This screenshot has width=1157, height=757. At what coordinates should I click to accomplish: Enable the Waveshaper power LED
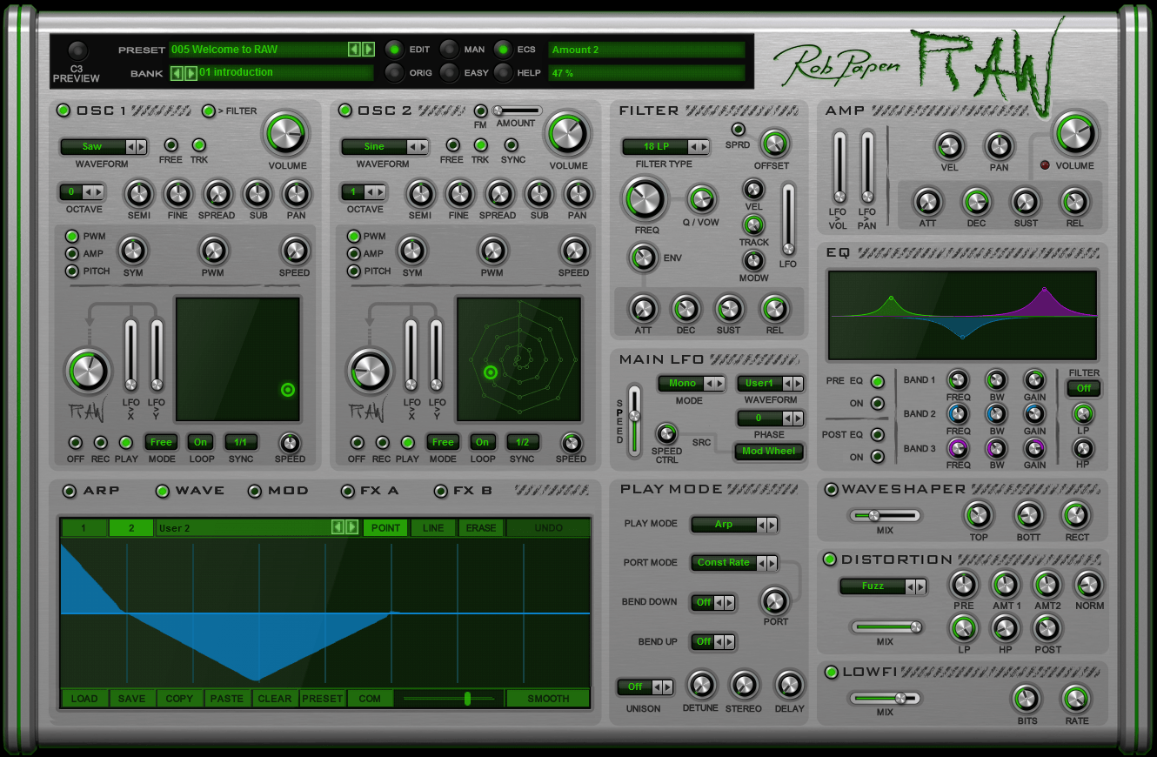tap(831, 490)
